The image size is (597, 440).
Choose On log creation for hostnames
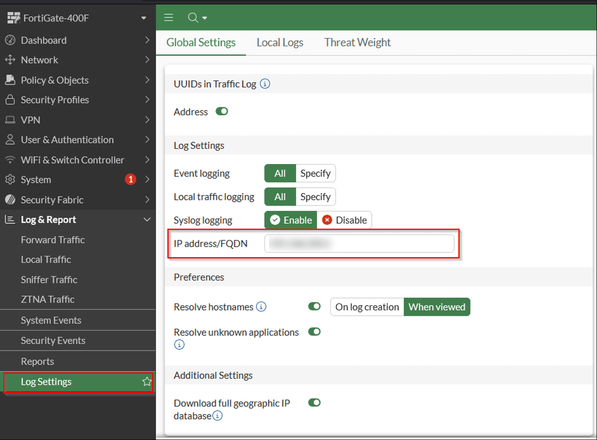367,307
